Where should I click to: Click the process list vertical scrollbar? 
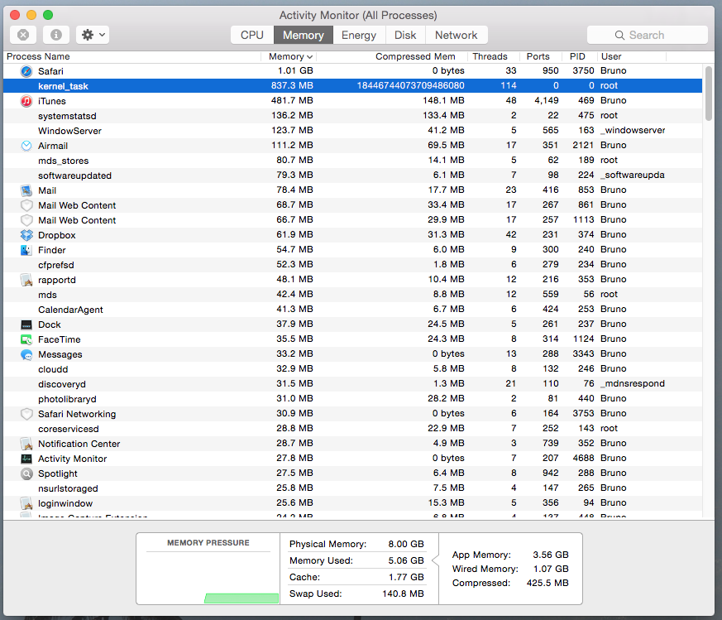coord(708,94)
